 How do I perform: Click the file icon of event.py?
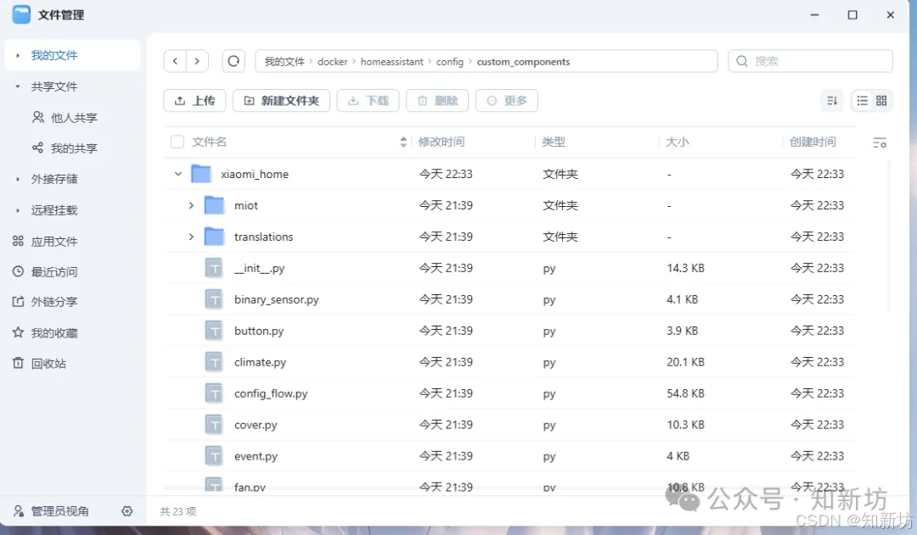tap(215, 456)
